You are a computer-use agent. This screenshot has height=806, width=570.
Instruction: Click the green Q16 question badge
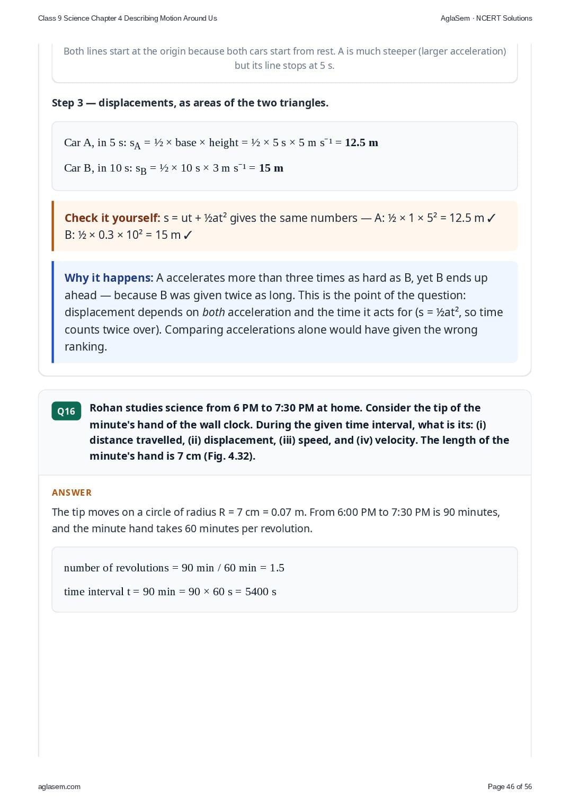tap(66, 411)
